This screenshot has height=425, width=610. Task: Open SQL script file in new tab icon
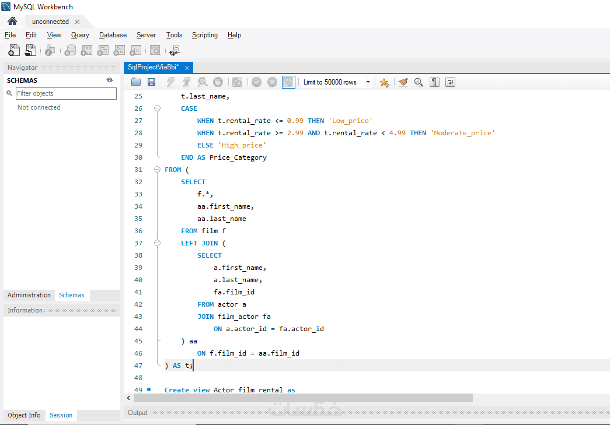(x=30, y=50)
